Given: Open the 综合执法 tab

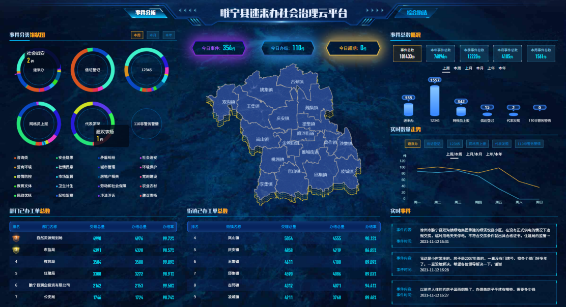Looking at the screenshot, I should [417, 12].
